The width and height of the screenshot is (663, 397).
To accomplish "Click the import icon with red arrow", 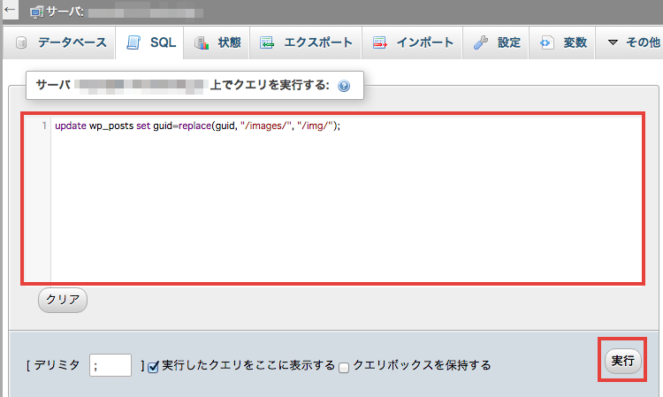I will coord(379,42).
